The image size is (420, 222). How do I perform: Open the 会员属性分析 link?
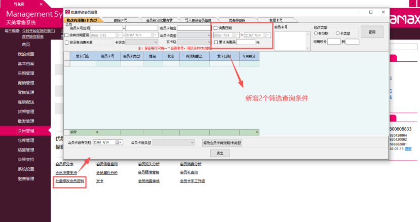pyautogui.click(x=107, y=173)
